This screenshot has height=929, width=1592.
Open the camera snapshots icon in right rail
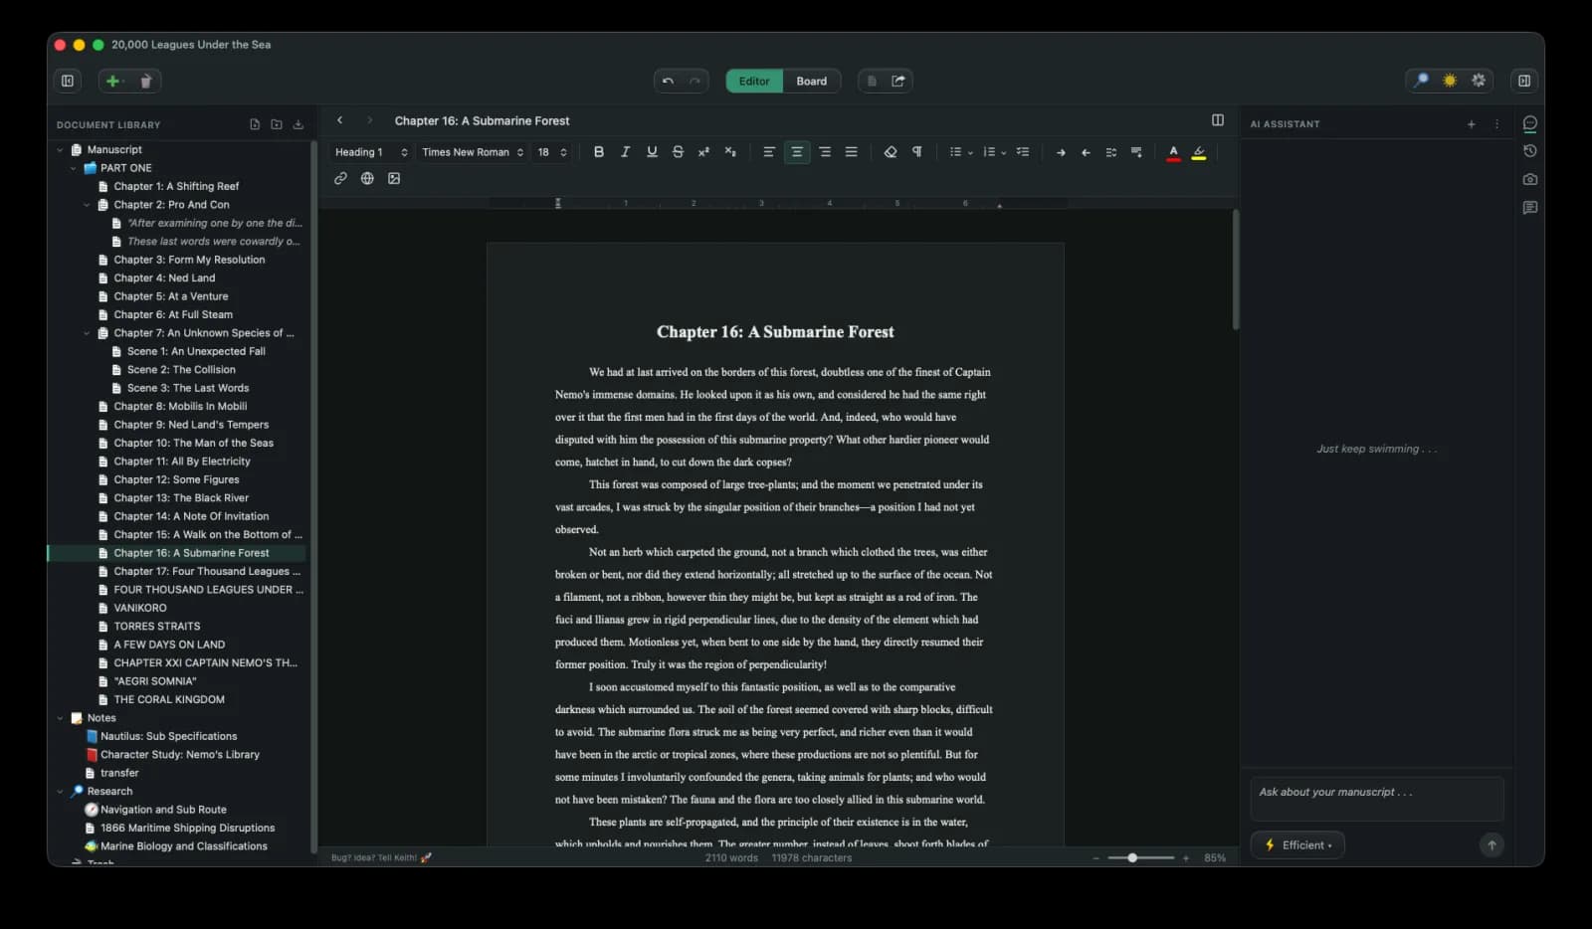(1530, 179)
